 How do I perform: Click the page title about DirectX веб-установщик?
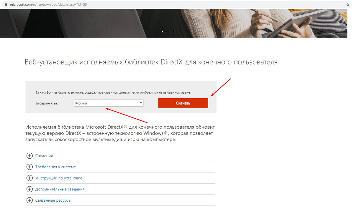point(151,62)
